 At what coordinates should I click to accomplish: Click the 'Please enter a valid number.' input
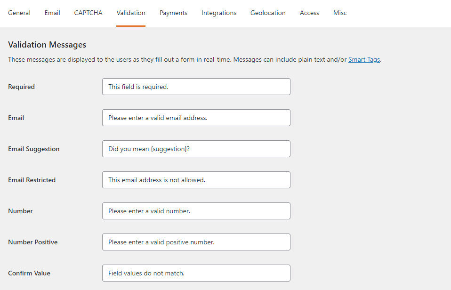[x=196, y=211]
